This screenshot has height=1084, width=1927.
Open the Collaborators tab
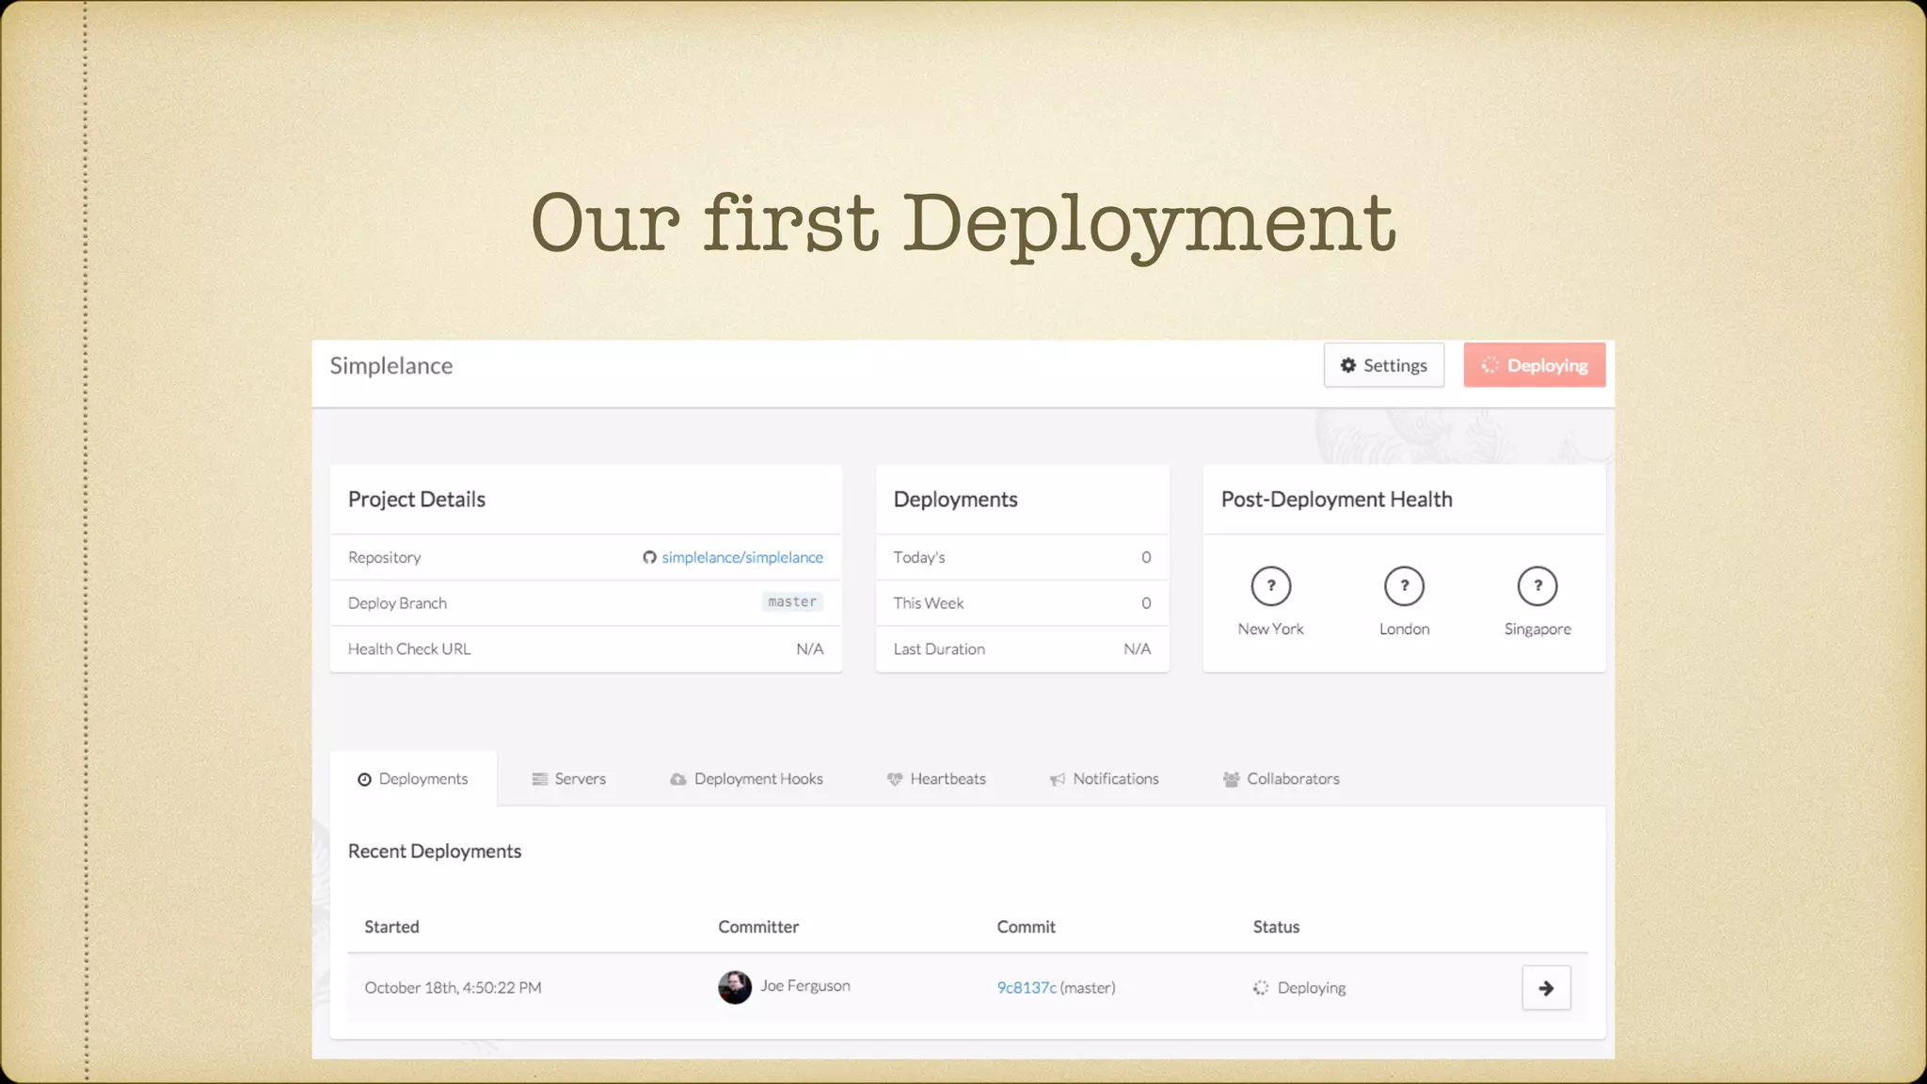coord(1281,779)
